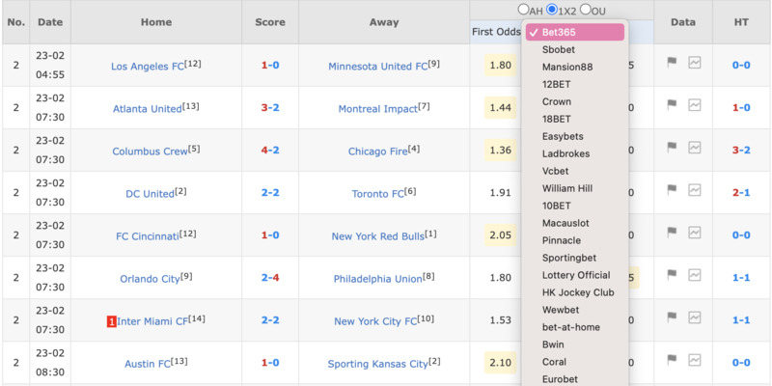Click flag icon in Los Angeles FC row
Screen dimensions: 772x386
tap(672, 63)
